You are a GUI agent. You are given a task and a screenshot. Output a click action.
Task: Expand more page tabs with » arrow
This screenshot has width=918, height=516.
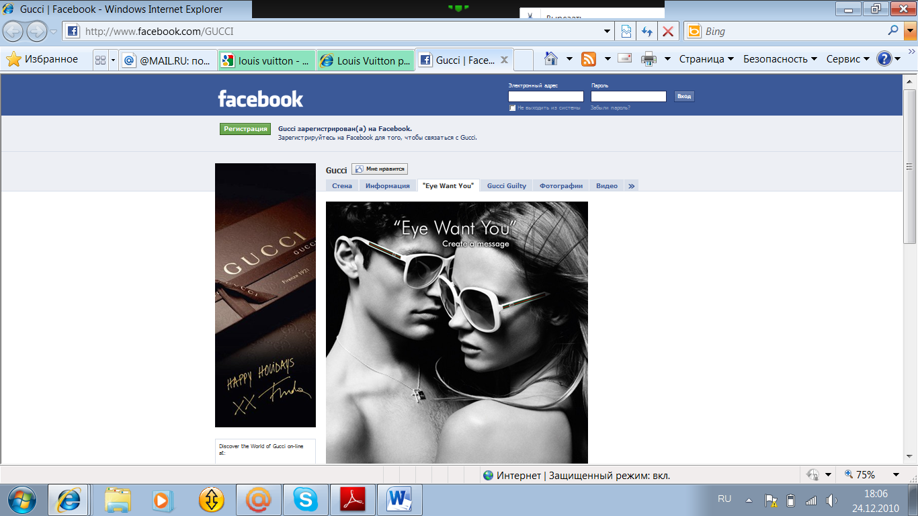(632, 185)
